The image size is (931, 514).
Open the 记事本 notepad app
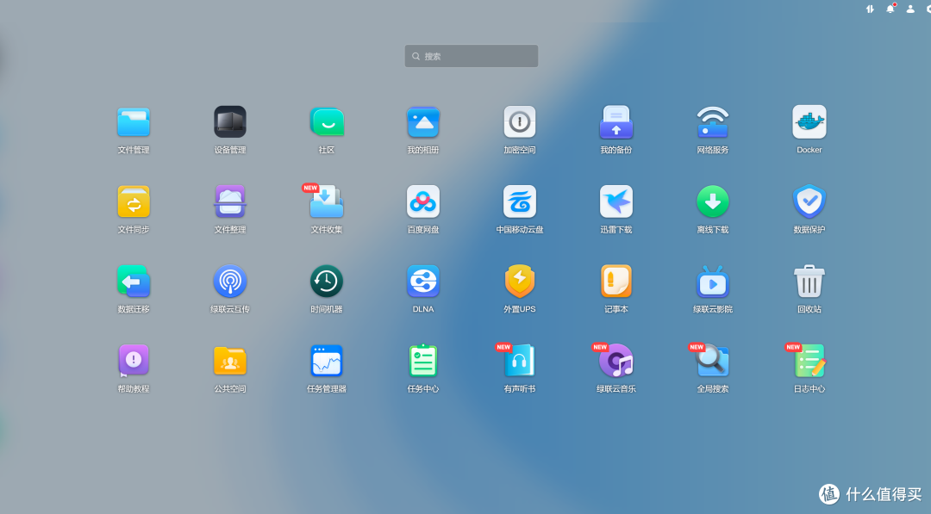(615, 282)
